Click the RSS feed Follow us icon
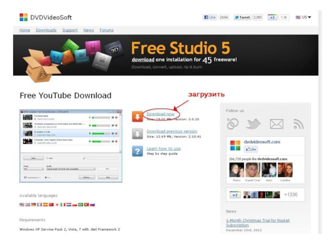 [x=299, y=124]
